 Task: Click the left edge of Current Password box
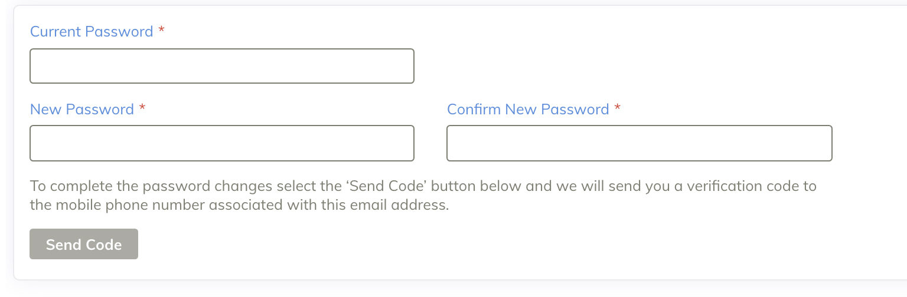coord(34,66)
